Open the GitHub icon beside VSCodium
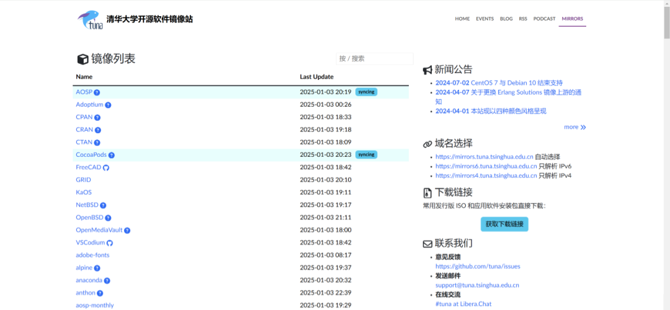The height and width of the screenshot is (310, 670). [x=110, y=243]
